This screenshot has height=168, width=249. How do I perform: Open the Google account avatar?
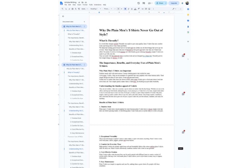click(187, 3)
